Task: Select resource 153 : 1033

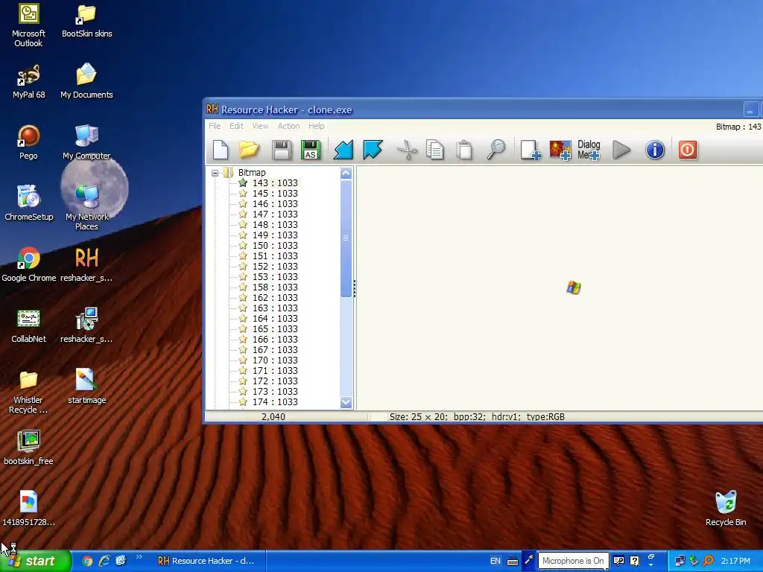Action: click(x=275, y=277)
